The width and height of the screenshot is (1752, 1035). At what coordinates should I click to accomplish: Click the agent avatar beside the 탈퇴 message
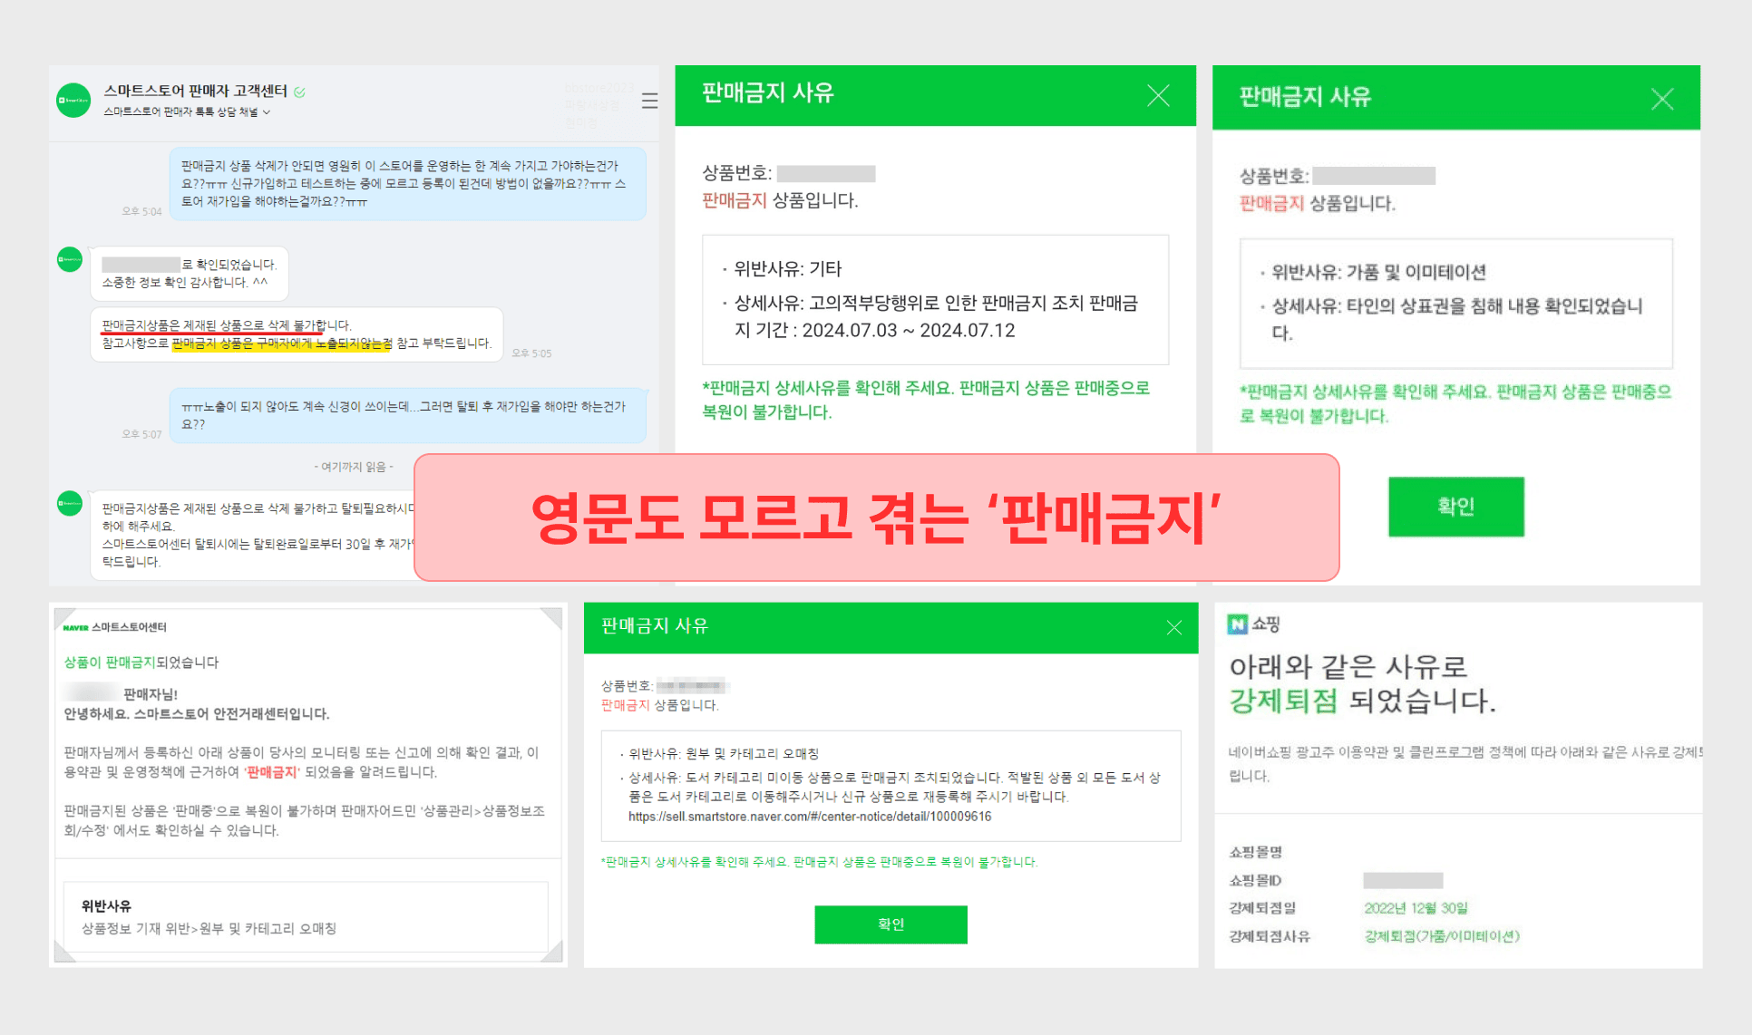pos(70,503)
